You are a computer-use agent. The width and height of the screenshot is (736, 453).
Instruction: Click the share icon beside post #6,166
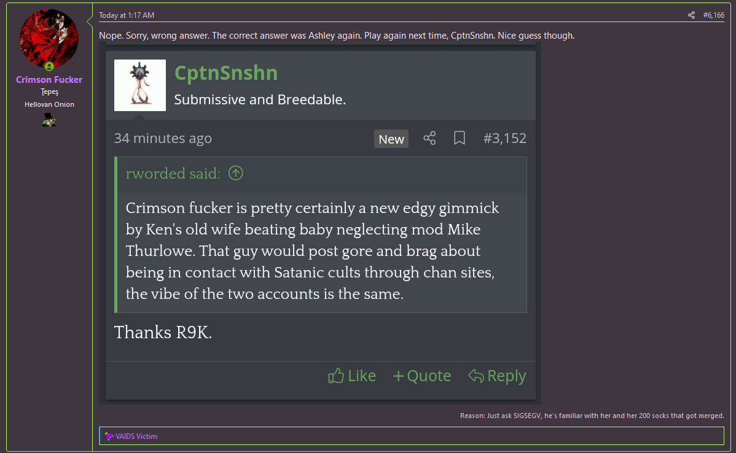692,15
